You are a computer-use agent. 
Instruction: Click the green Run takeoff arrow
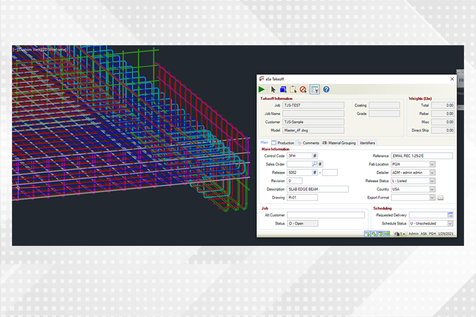(262, 90)
